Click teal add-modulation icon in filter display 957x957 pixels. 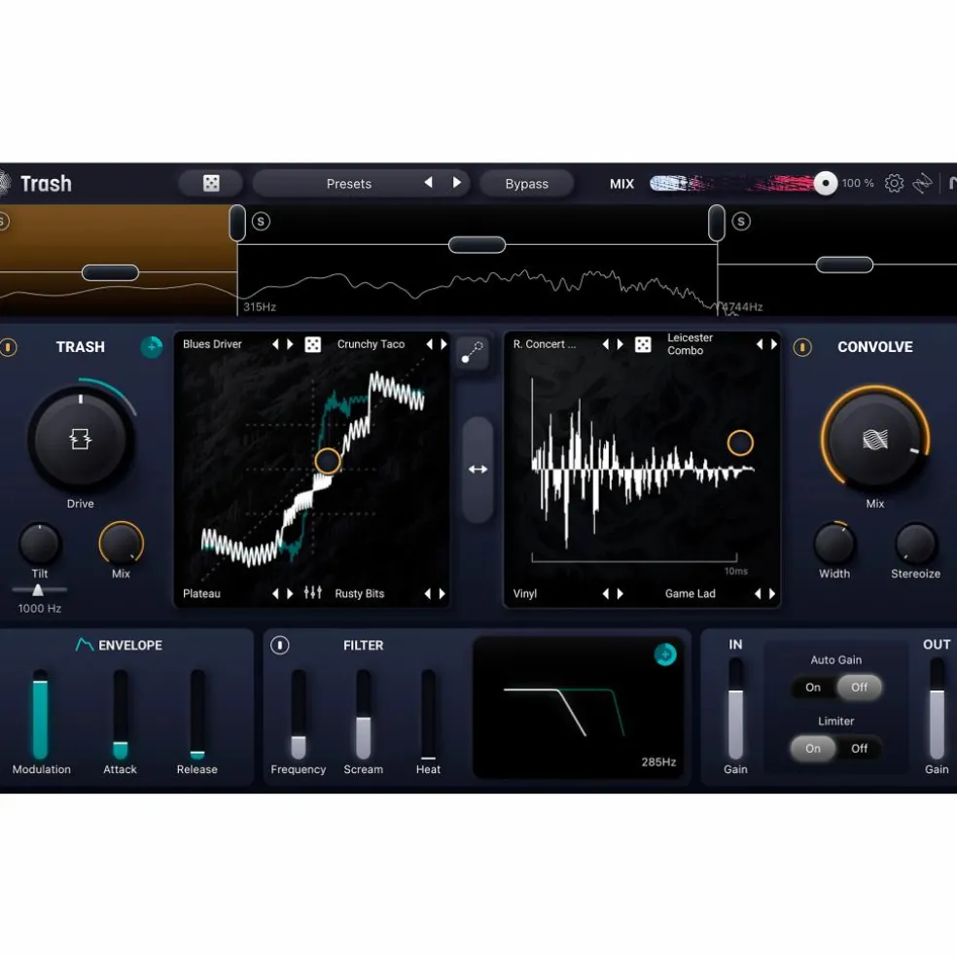pyautogui.click(x=664, y=655)
